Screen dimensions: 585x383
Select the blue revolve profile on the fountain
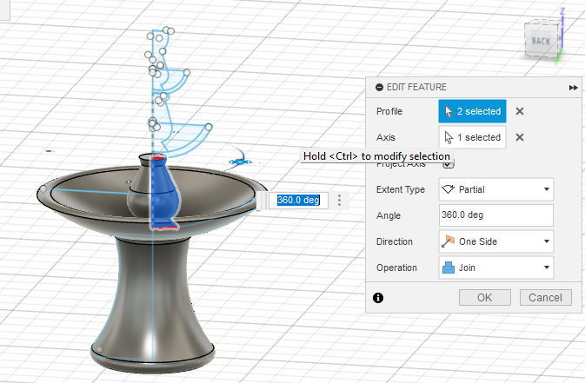point(164,193)
